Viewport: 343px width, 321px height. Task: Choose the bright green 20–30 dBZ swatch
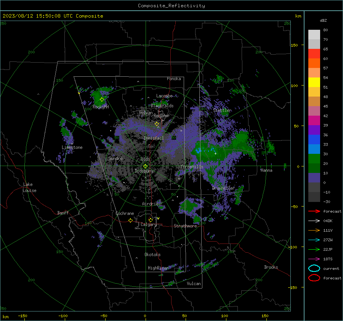tap(314, 159)
